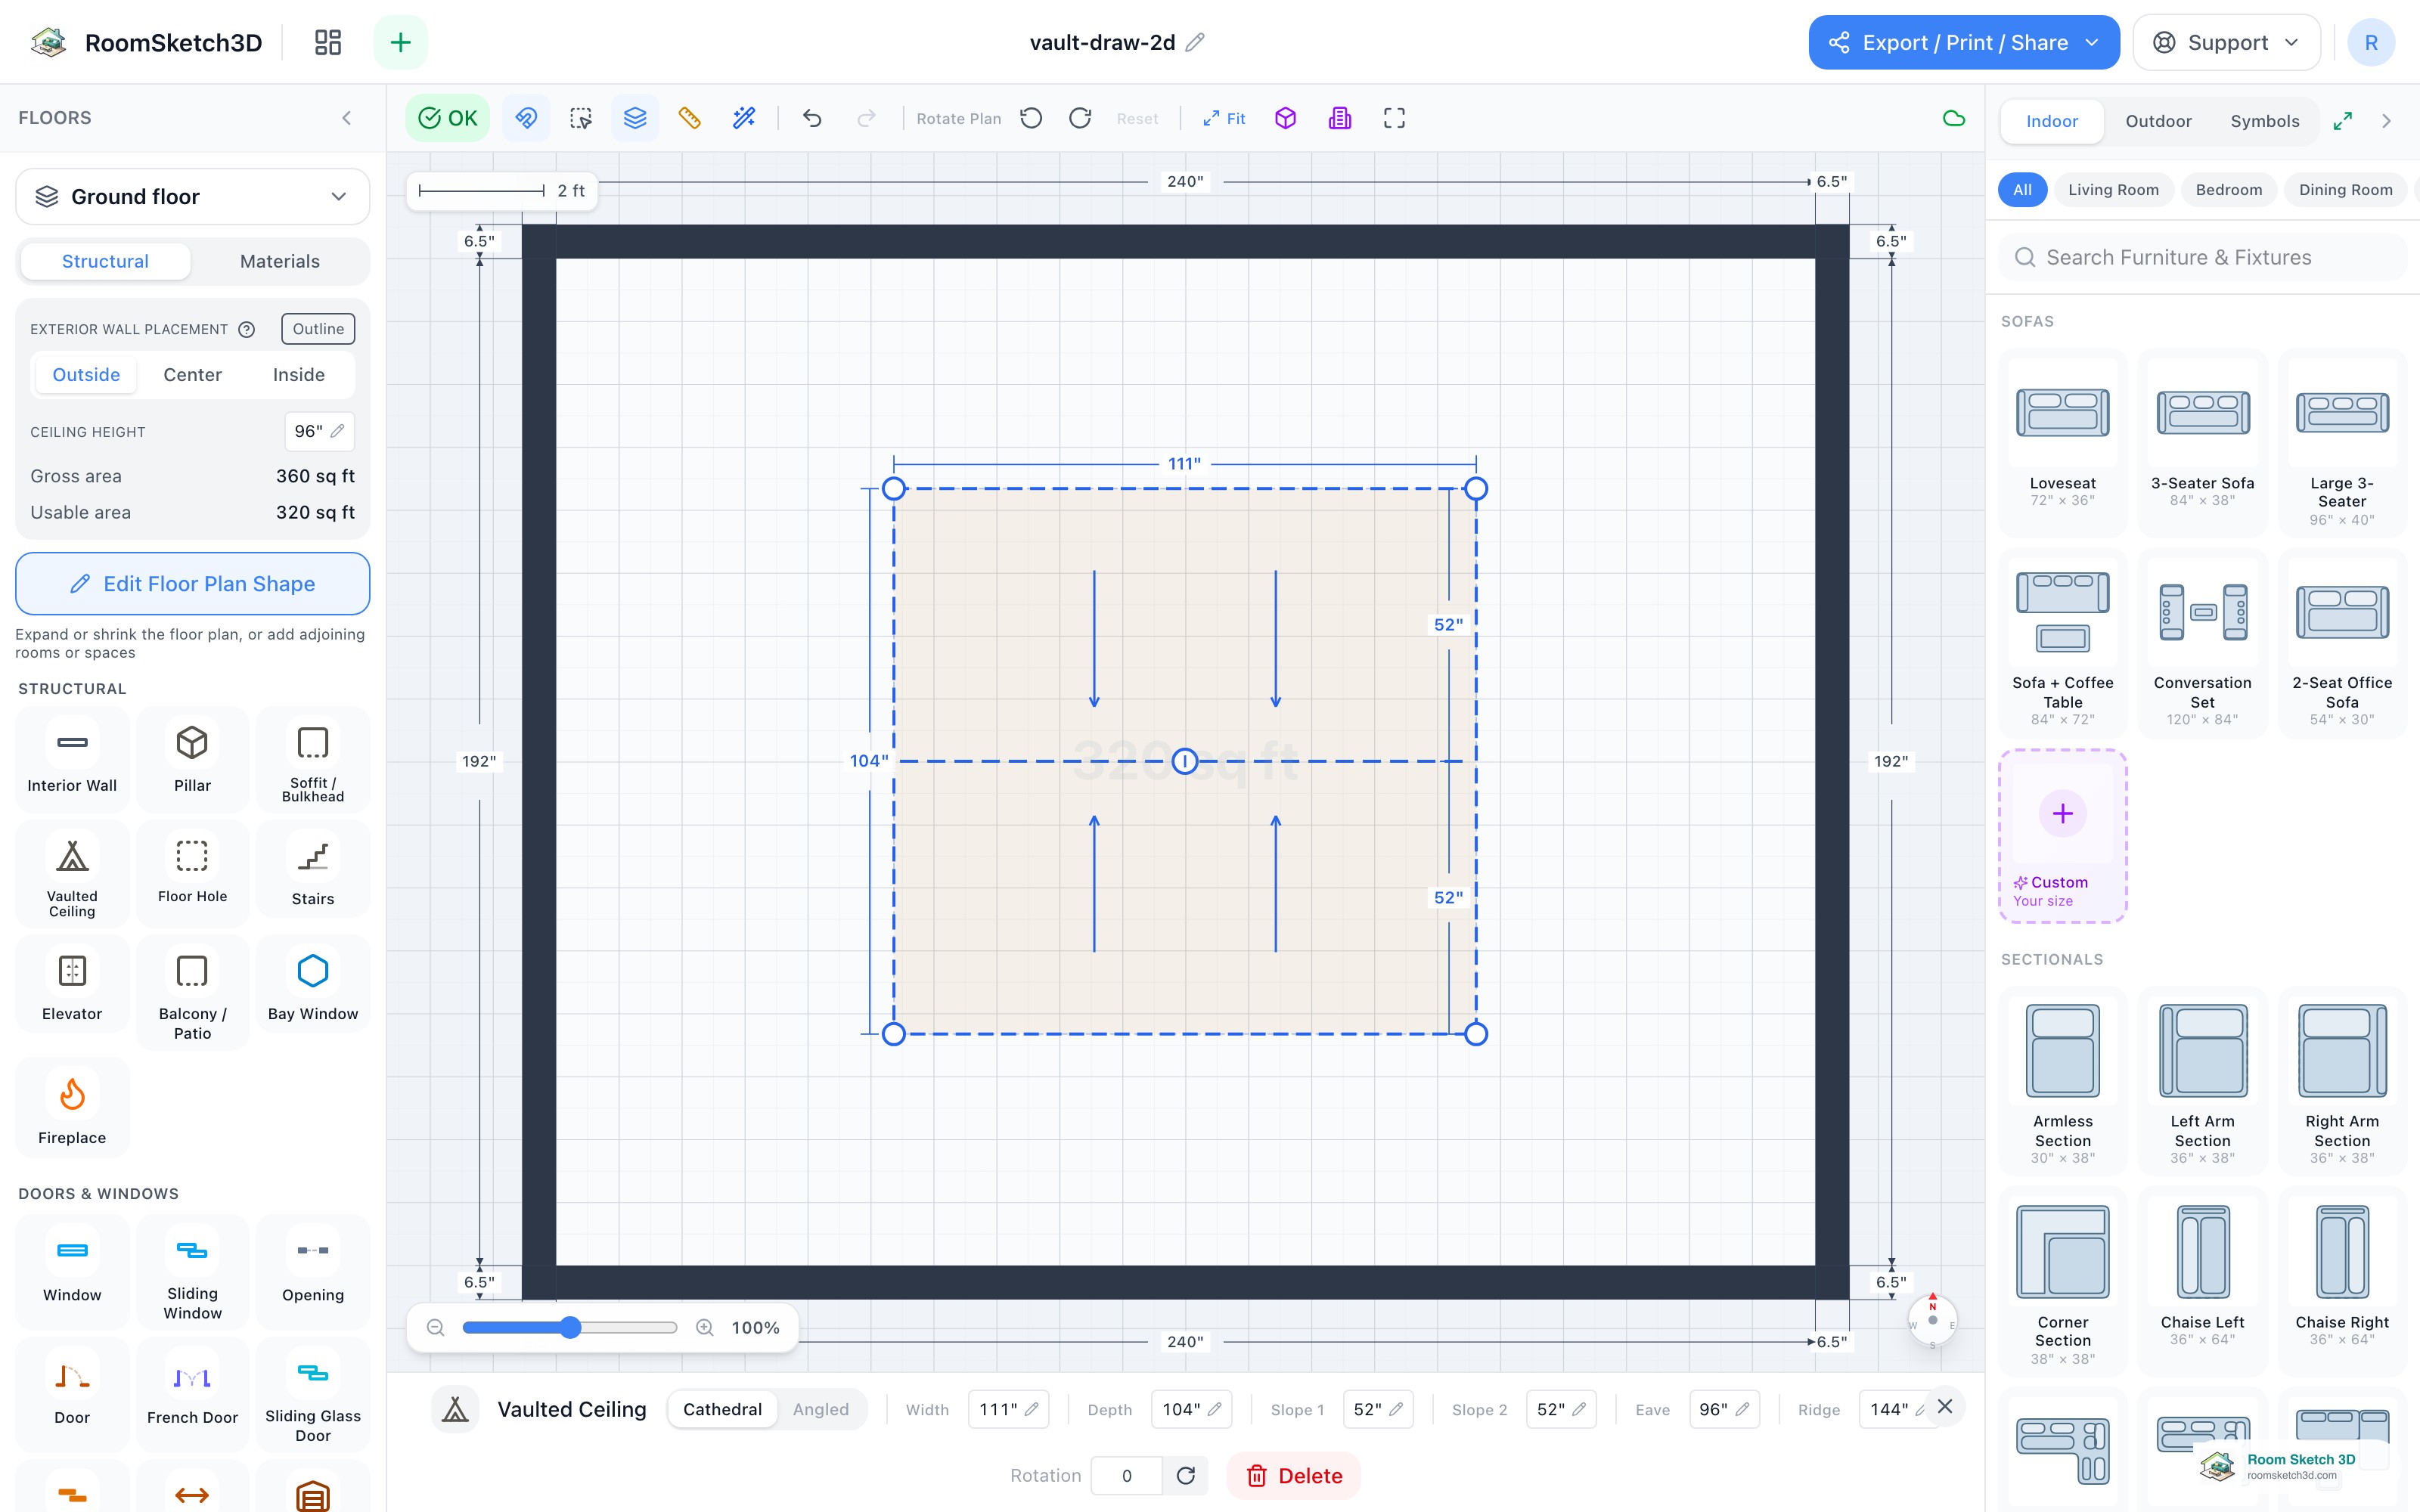Filter furniture by Living Room
Viewport: 2420px width, 1512px height.
tap(2113, 190)
